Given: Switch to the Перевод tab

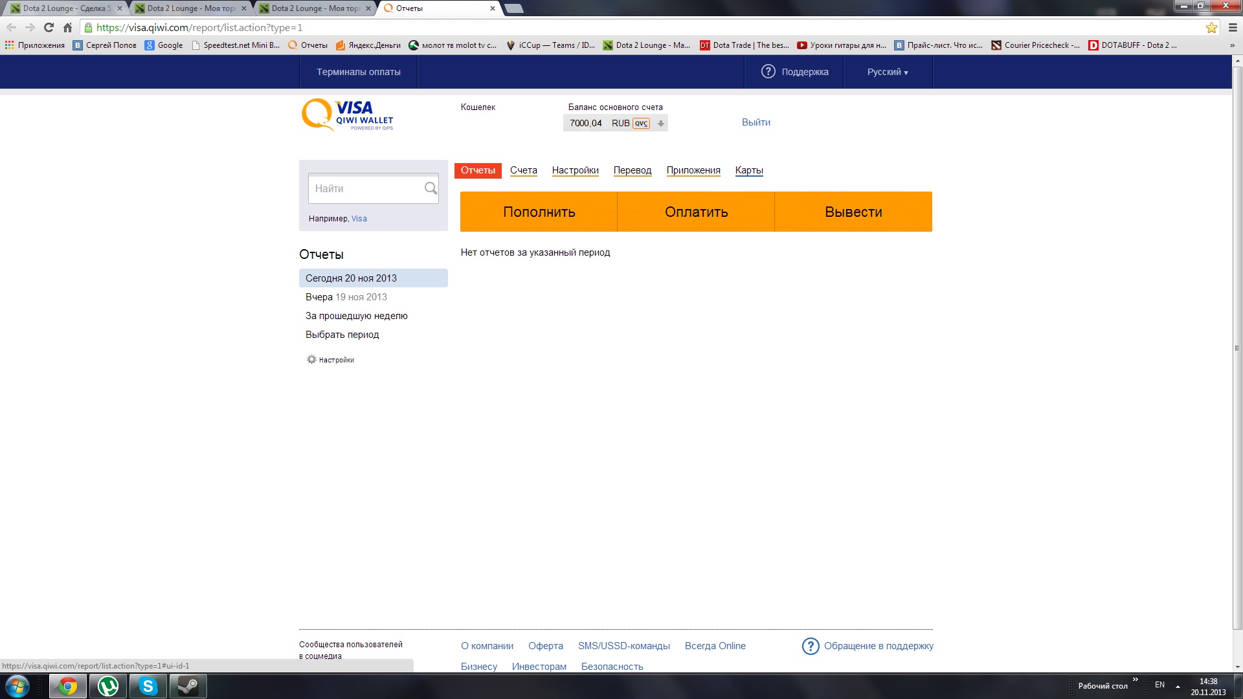Looking at the screenshot, I should 632,170.
